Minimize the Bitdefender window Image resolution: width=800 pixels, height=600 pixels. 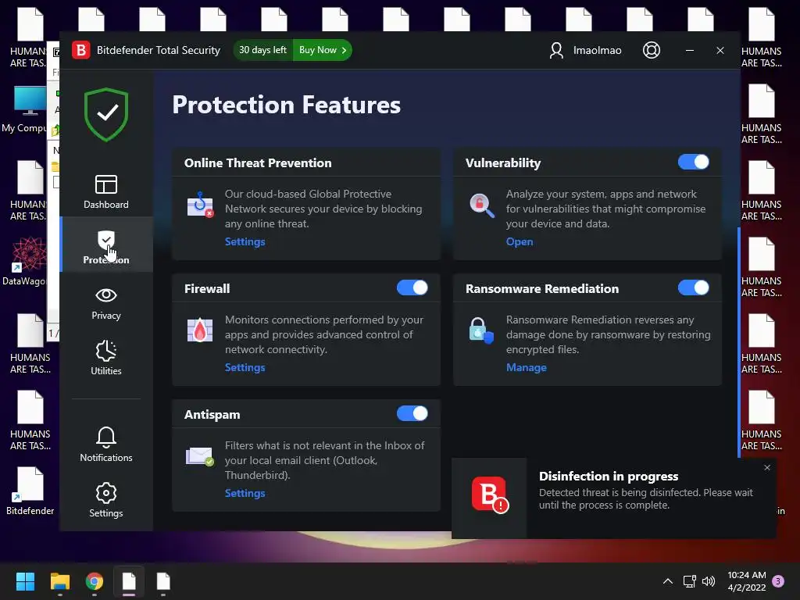(x=690, y=50)
